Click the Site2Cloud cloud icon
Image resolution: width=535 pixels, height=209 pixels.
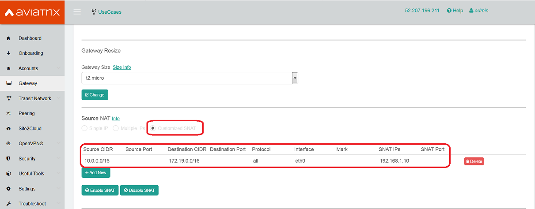[8, 129]
